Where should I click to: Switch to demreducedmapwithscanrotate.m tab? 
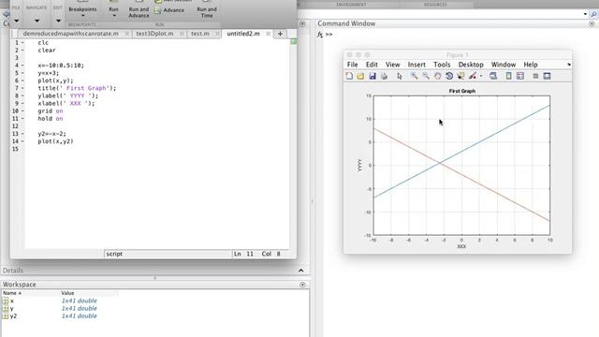click(x=71, y=34)
